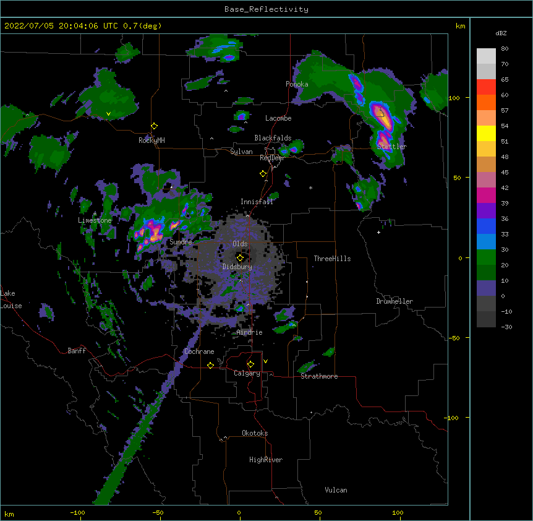Click the Stettler city label
533x521 pixels.
[x=391, y=147]
